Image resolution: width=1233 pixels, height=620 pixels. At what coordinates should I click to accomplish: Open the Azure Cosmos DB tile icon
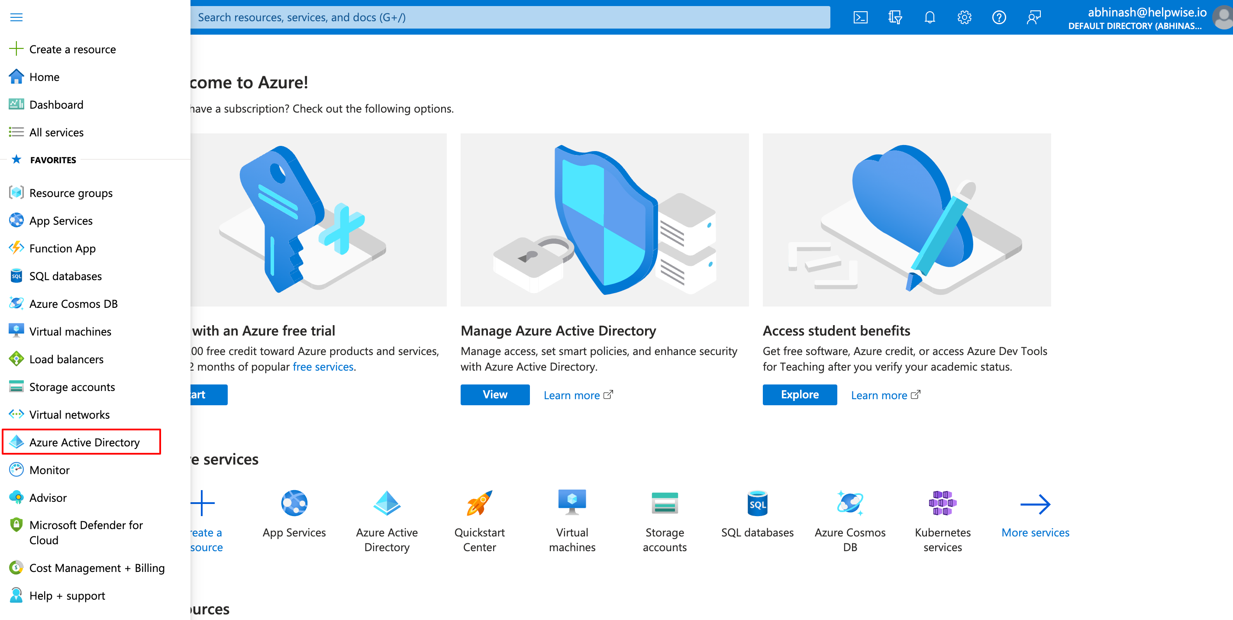click(x=850, y=503)
